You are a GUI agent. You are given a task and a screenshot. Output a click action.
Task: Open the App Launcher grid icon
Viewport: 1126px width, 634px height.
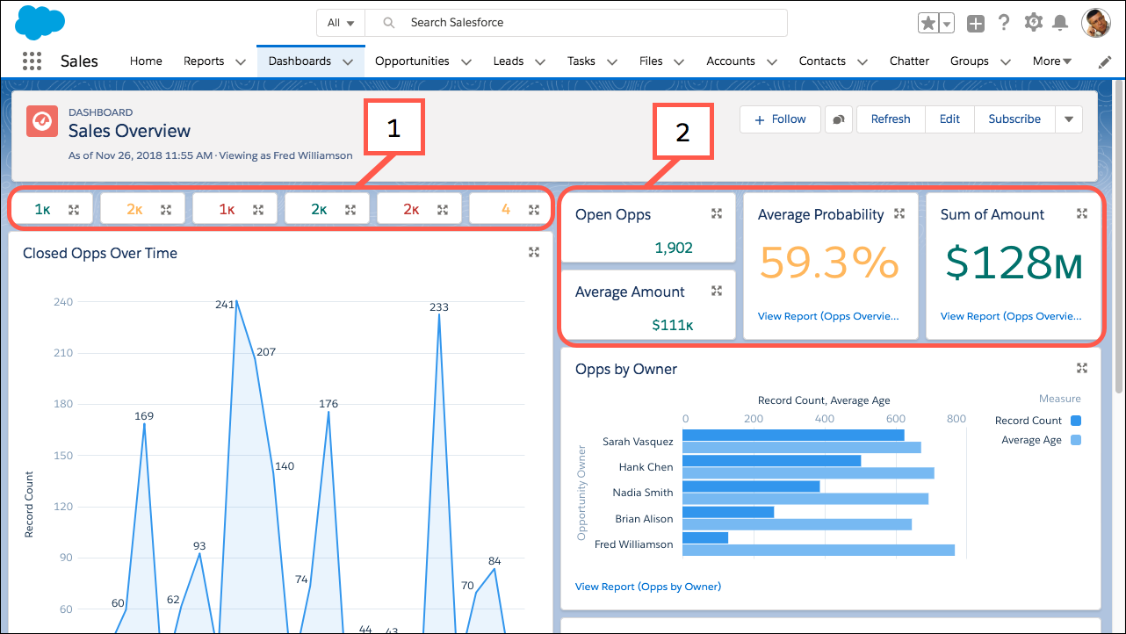click(x=32, y=61)
